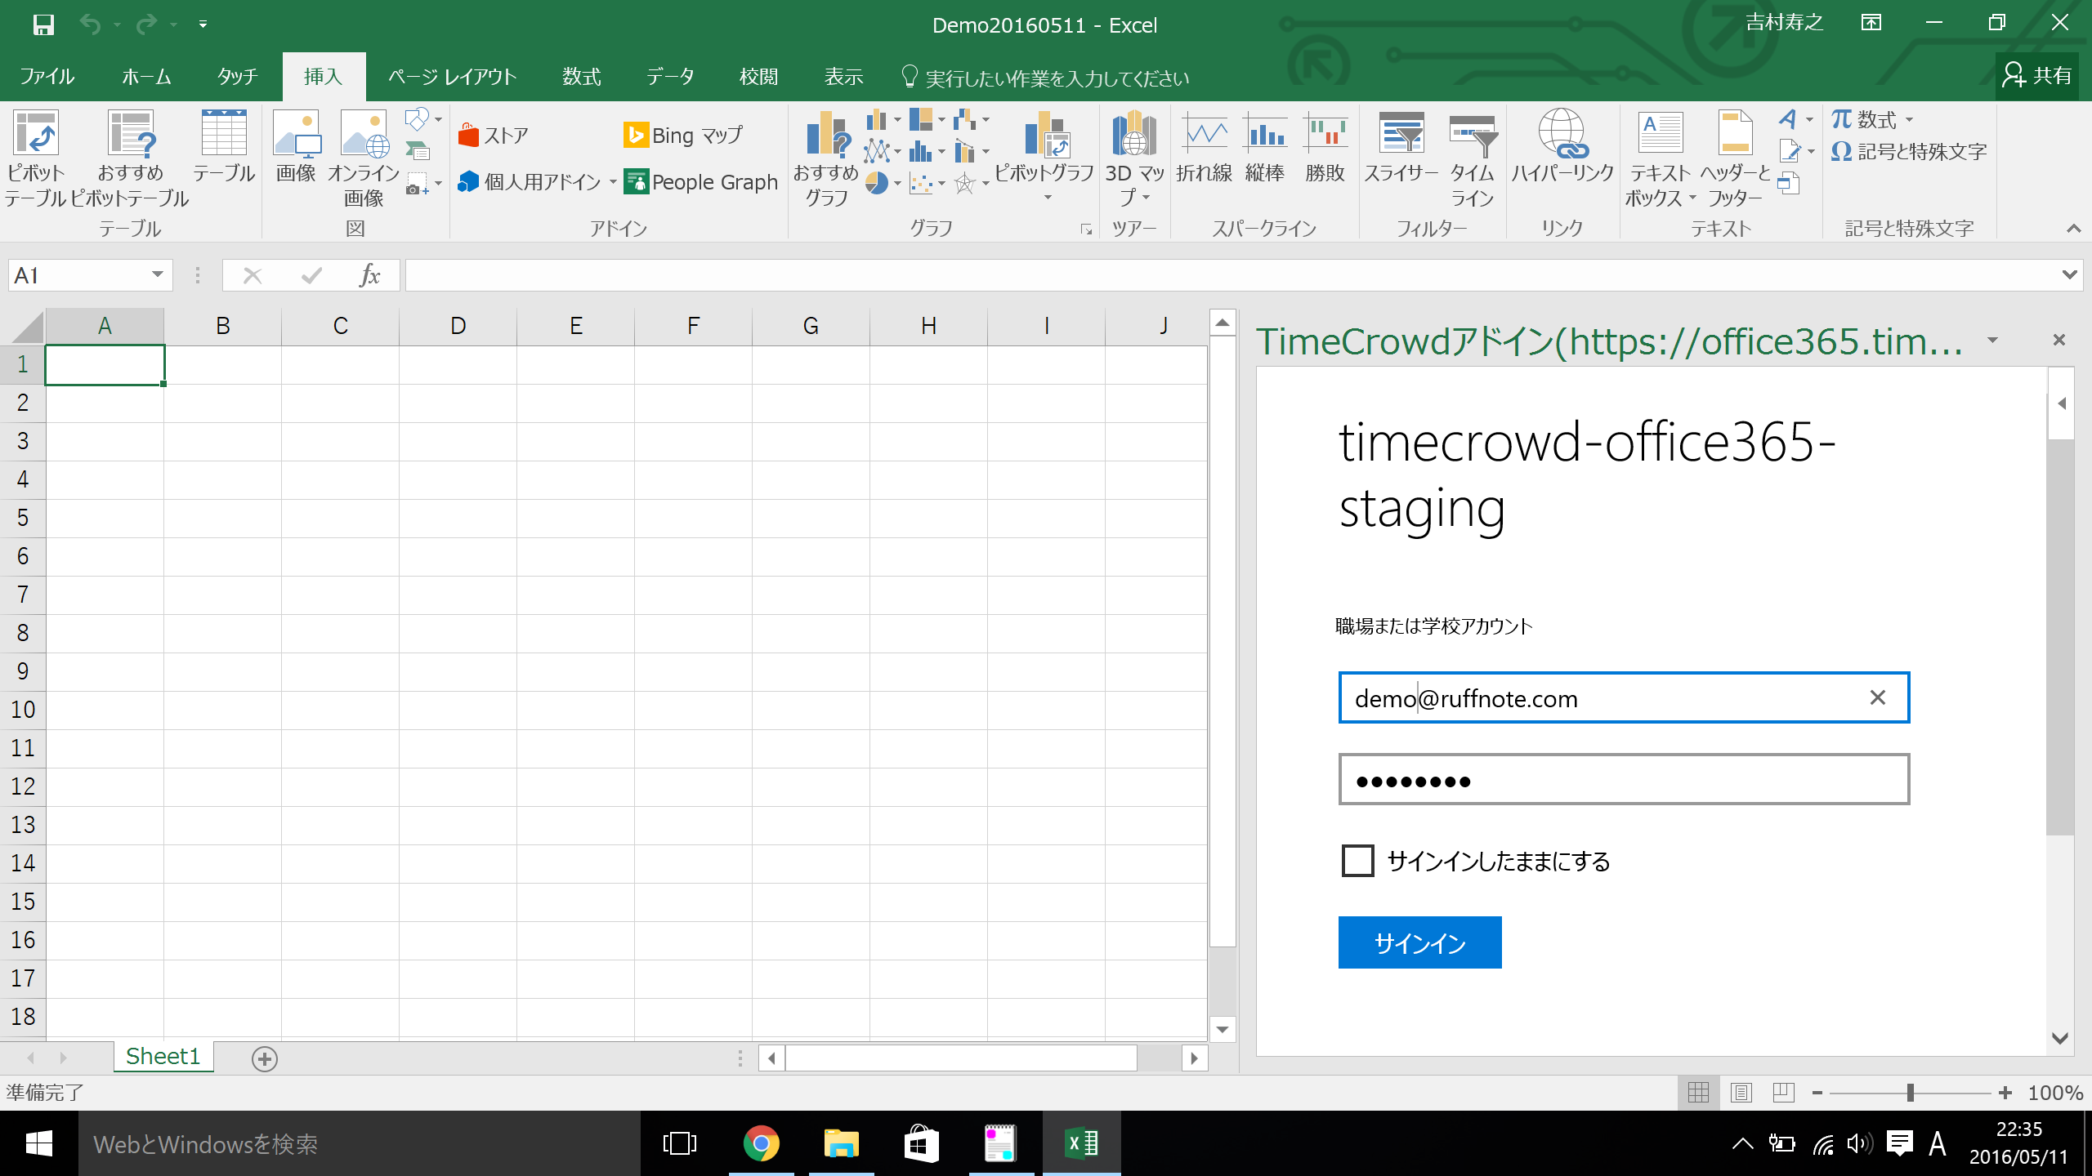The image size is (2092, 1176).
Task: Click the スライサー filter icon
Action: click(1401, 147)
